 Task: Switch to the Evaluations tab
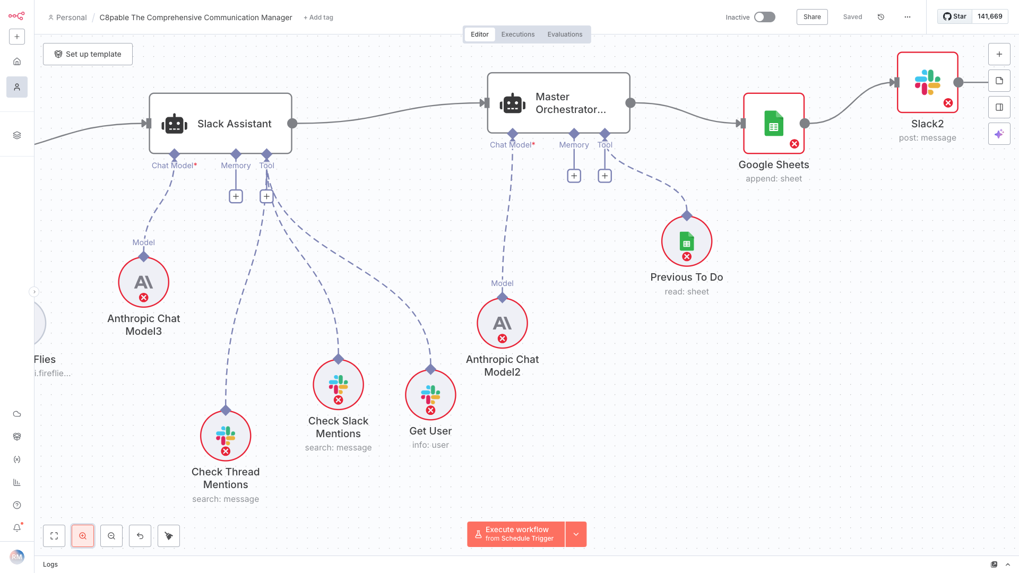(x=565, y=34)
